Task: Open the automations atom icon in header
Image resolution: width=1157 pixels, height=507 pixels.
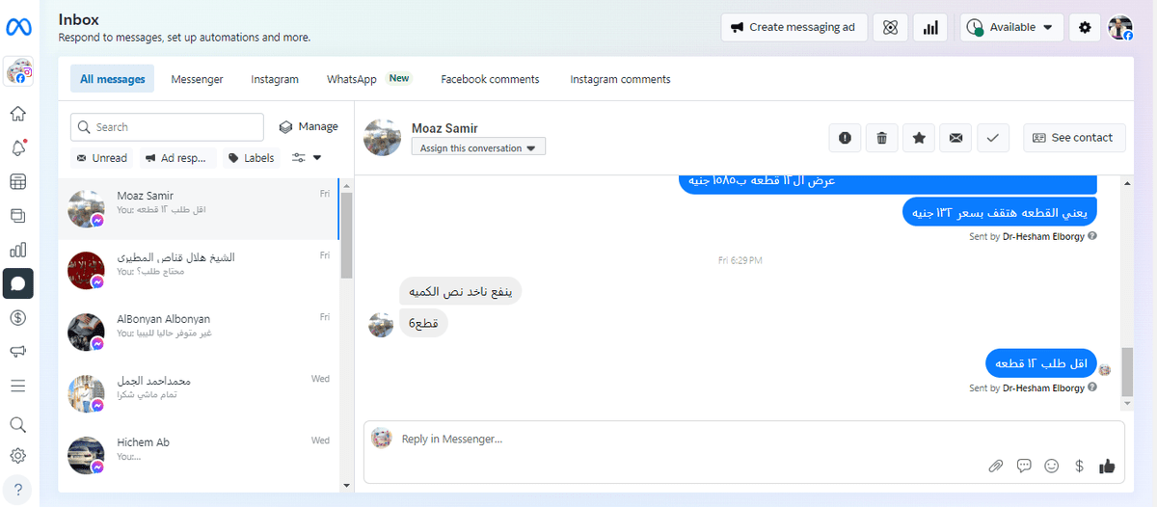Action: (x=890, y=28)
